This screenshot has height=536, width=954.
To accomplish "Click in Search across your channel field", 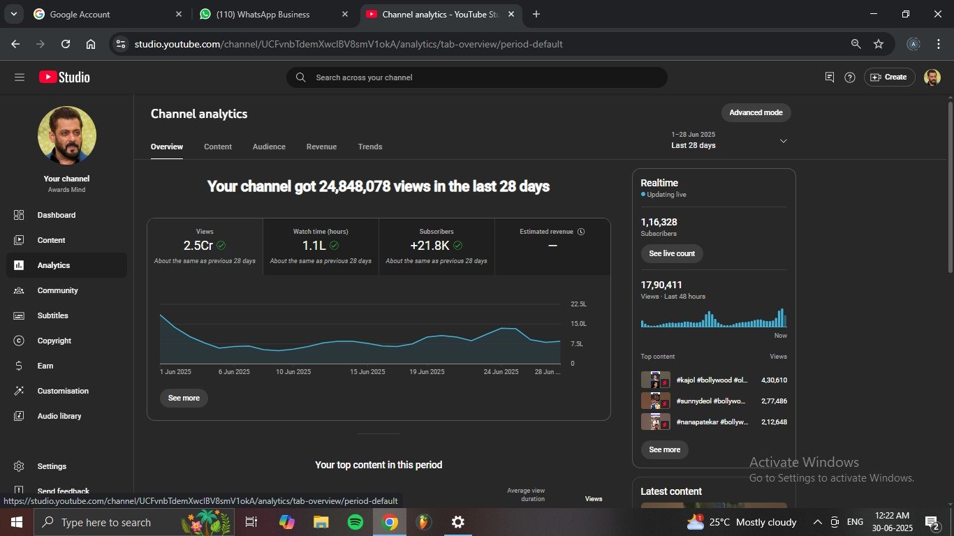I will [477, 77].
